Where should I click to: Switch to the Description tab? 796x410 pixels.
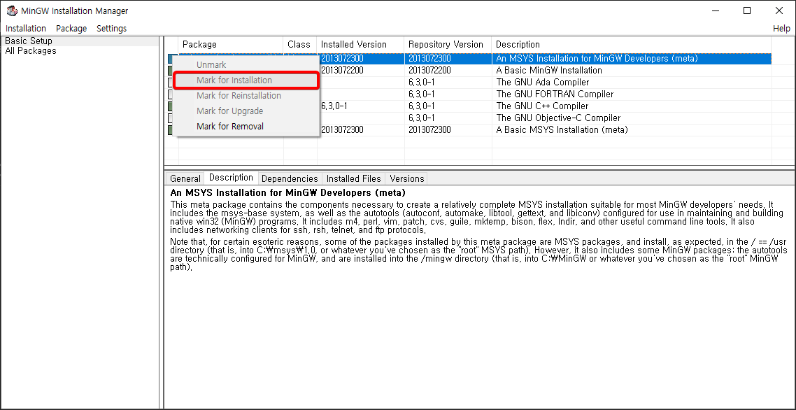tap(231, 177)
